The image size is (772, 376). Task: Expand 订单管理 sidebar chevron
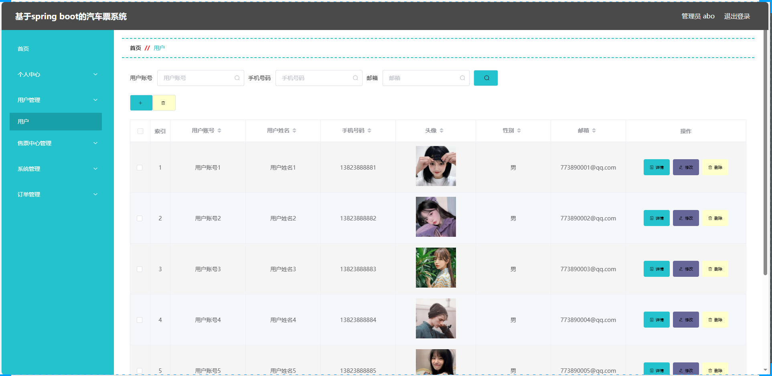point(95,194)
